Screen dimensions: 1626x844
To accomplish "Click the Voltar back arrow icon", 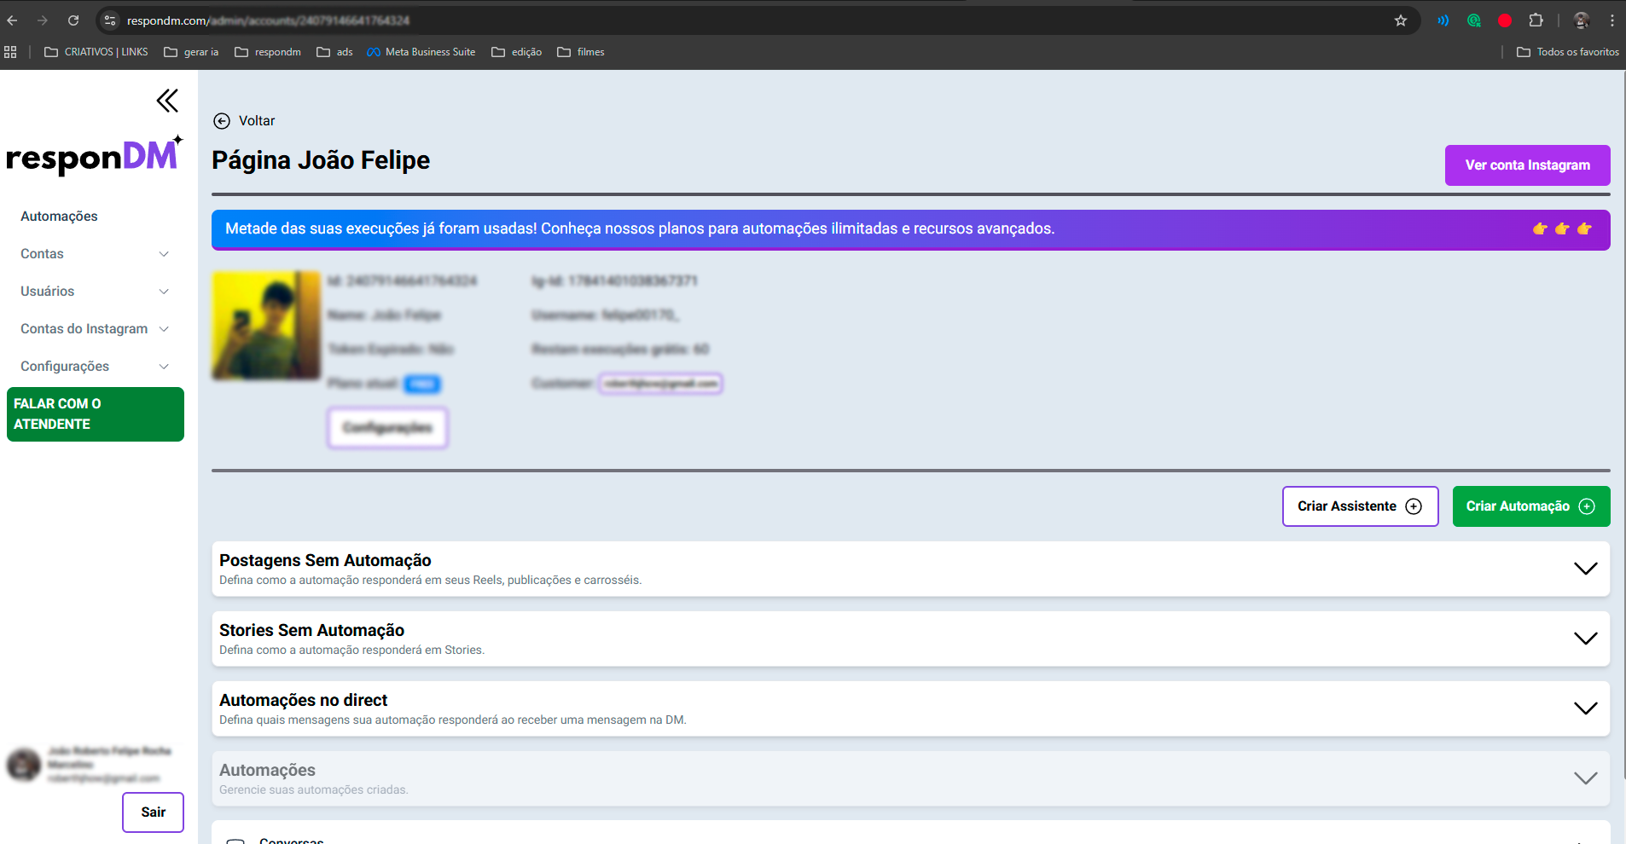I will (222, 121).
